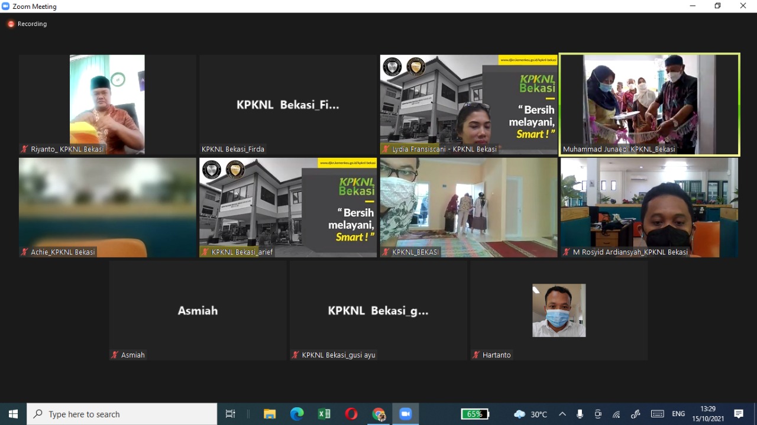Image resolution: width=757 pixels, height=425 pixels.
Task: Open Microsoft Edge from the taskbar
Action: coord(297,414)
